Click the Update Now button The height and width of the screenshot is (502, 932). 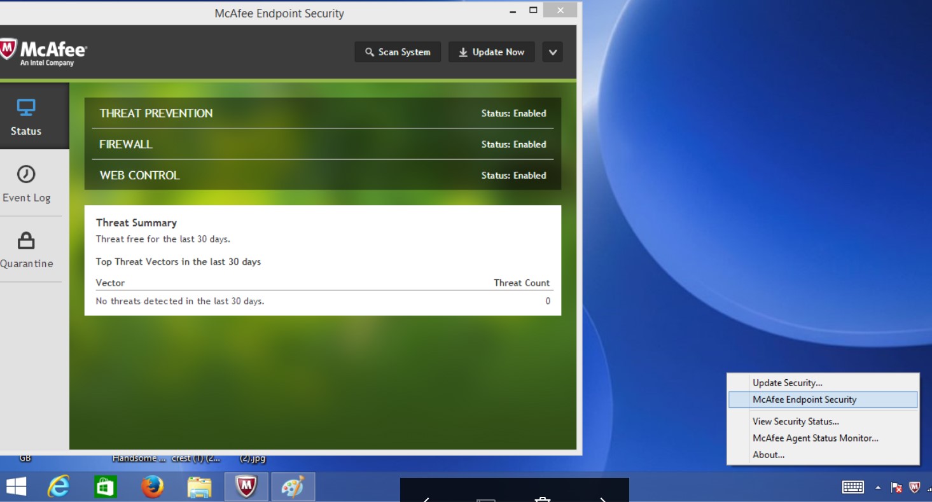point(491,52)
